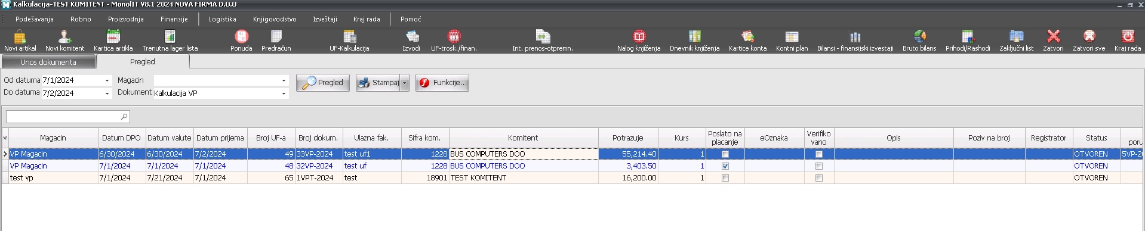Click the search magnifier in filter box

124,117
